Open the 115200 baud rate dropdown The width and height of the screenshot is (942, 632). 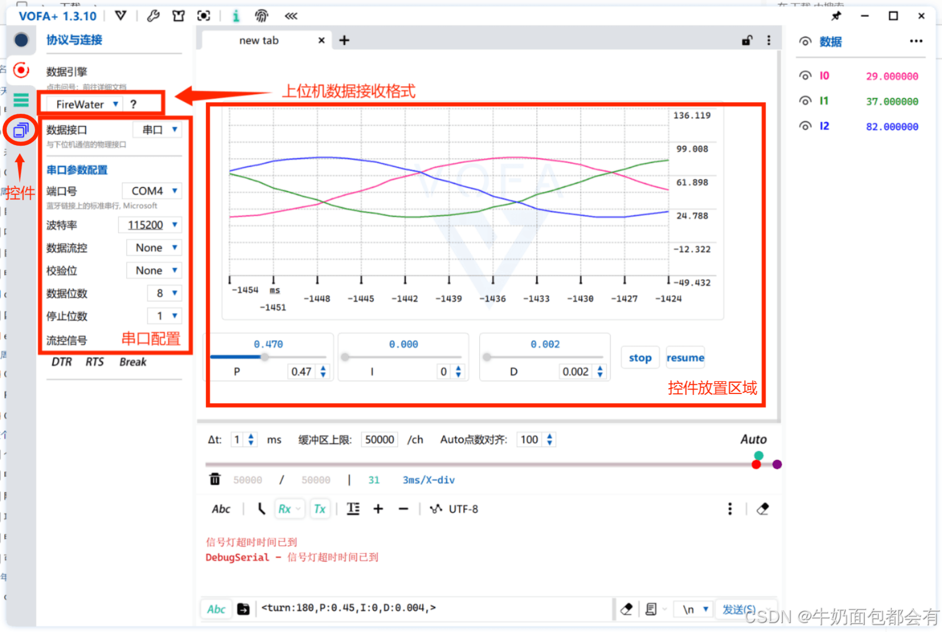click(x=151, y=225)
